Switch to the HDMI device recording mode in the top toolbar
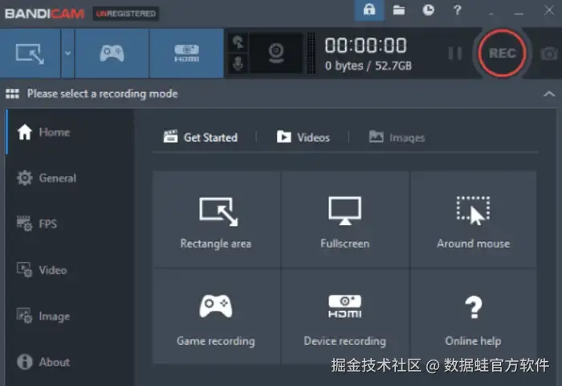Screen dimensions: 562x386 pos(186,54)
